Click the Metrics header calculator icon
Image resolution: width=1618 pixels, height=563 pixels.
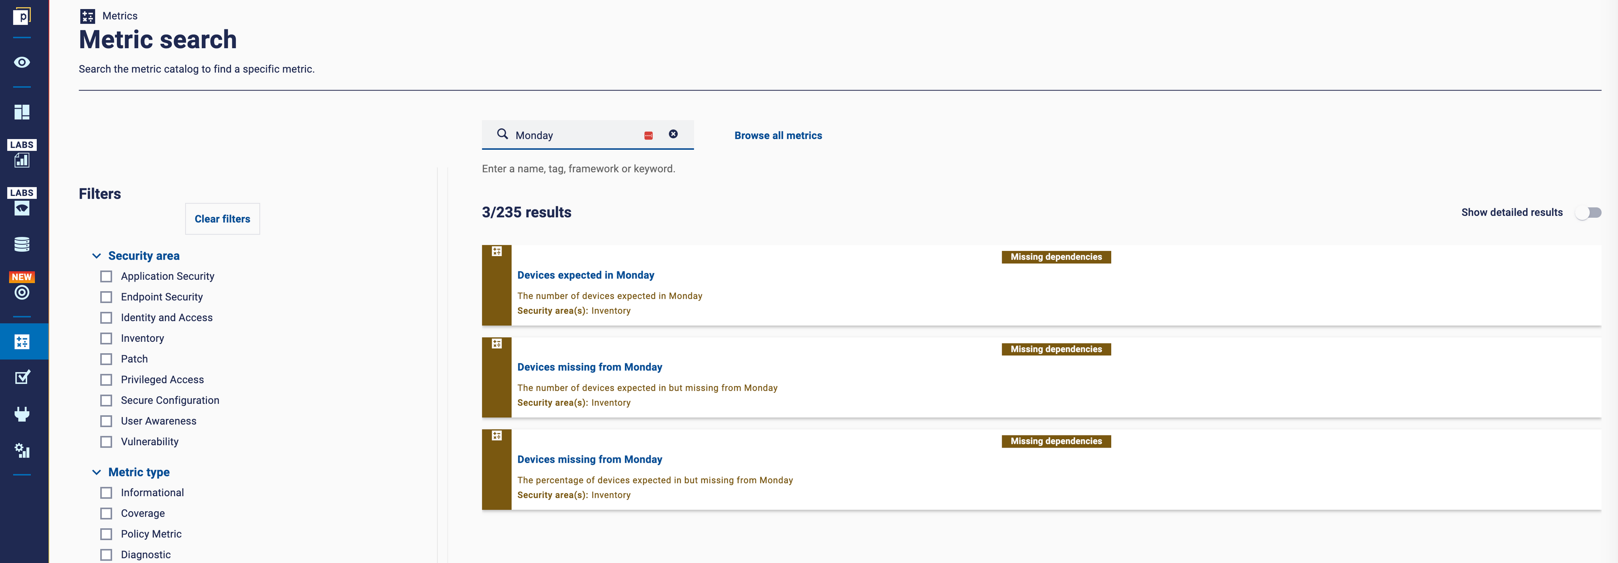point(87,16)
